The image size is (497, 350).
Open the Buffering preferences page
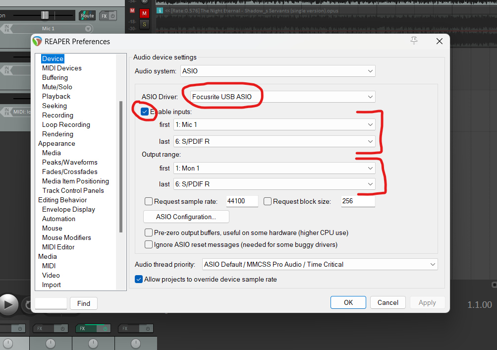point(55,77)
